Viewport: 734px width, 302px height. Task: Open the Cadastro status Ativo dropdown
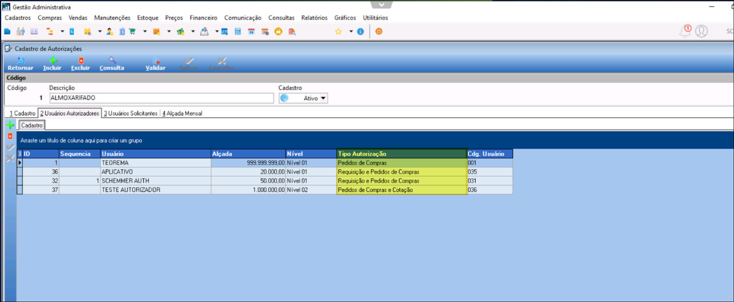pyautogui.click(x=303, y=98)
